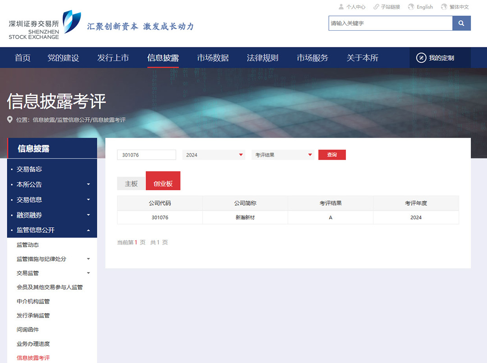
Task: Open 我的定制 customization icon
Action: pyautogui.click(x=421, y=58)
